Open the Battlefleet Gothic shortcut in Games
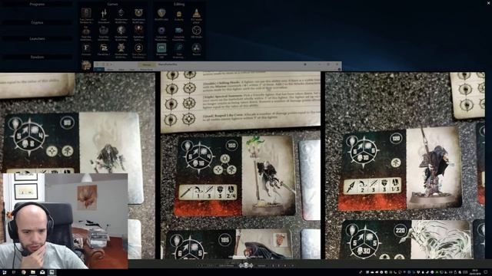This screenshot has height=276, width=492. 138,32
